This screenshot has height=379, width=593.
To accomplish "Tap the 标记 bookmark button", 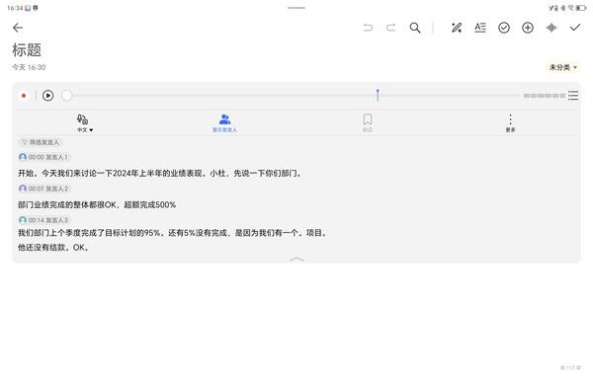I will 368,123.
